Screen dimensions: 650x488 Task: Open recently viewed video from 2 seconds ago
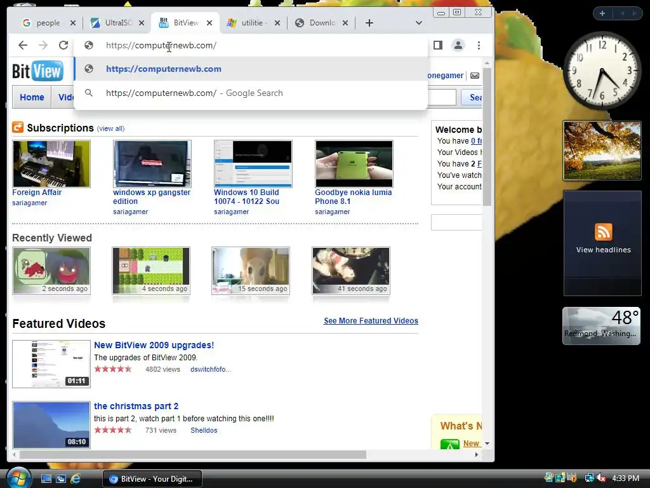[51, 271]
